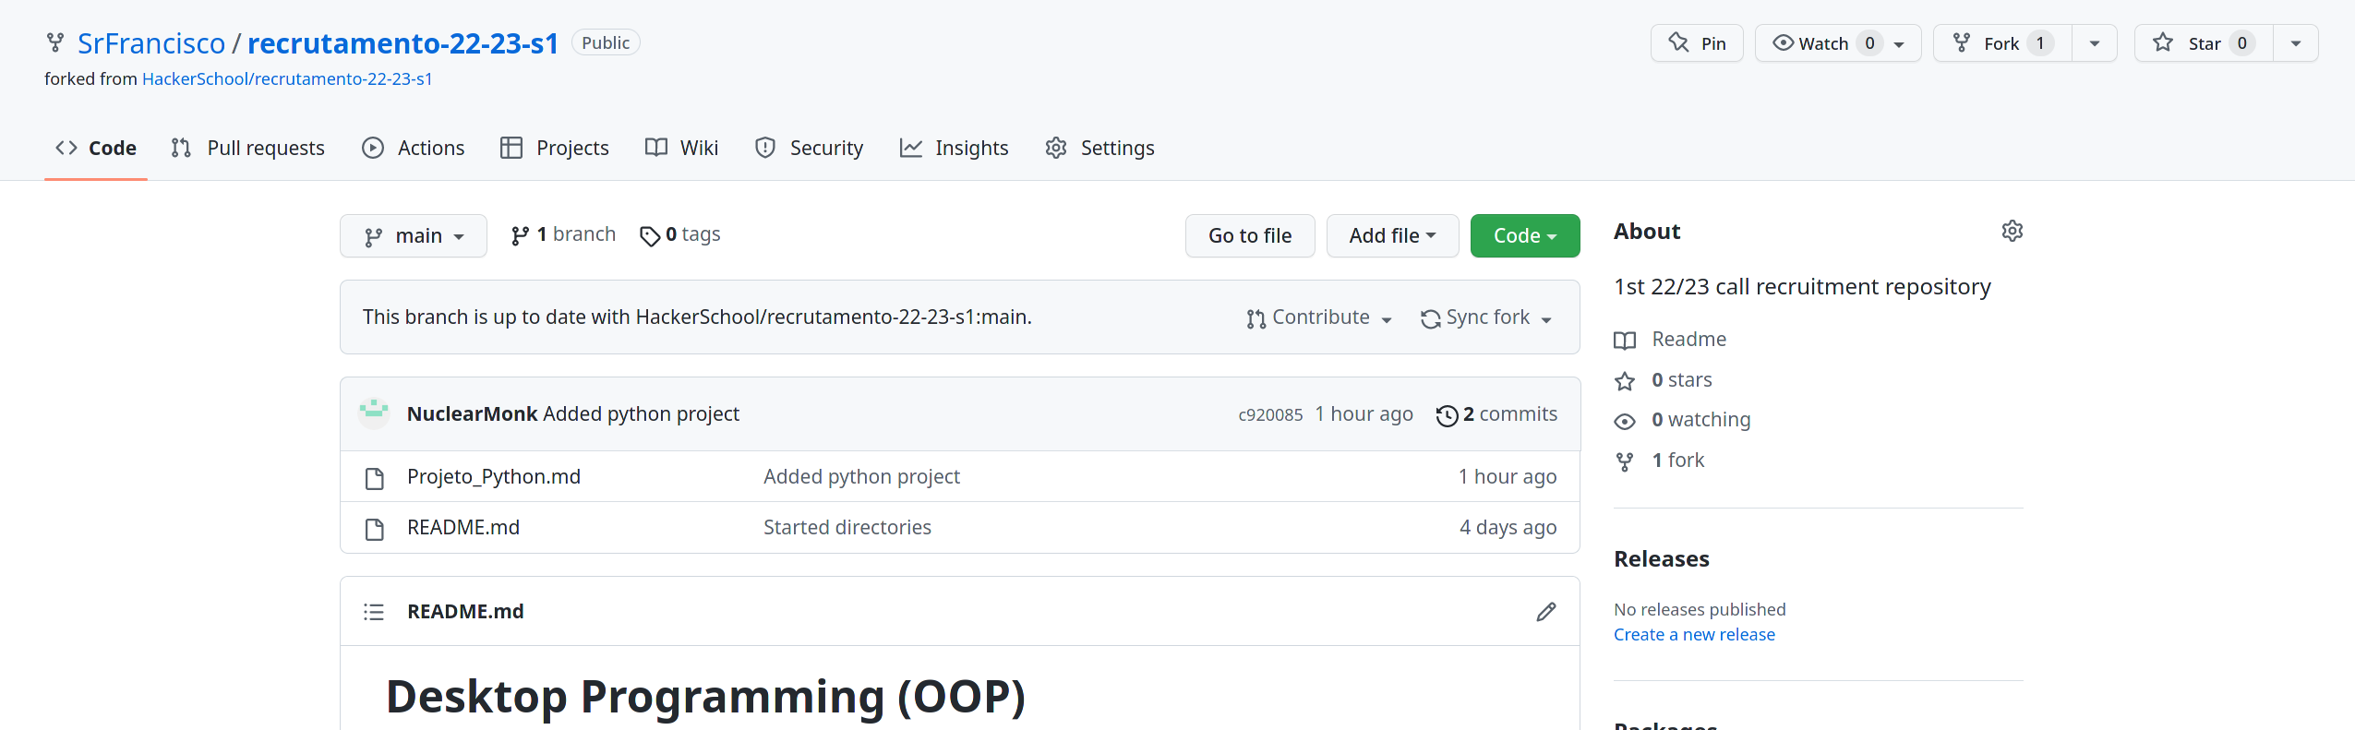Open the main branch selector dropdown
This screenshot has width=2355, height=730.
(x=414, y=236)
